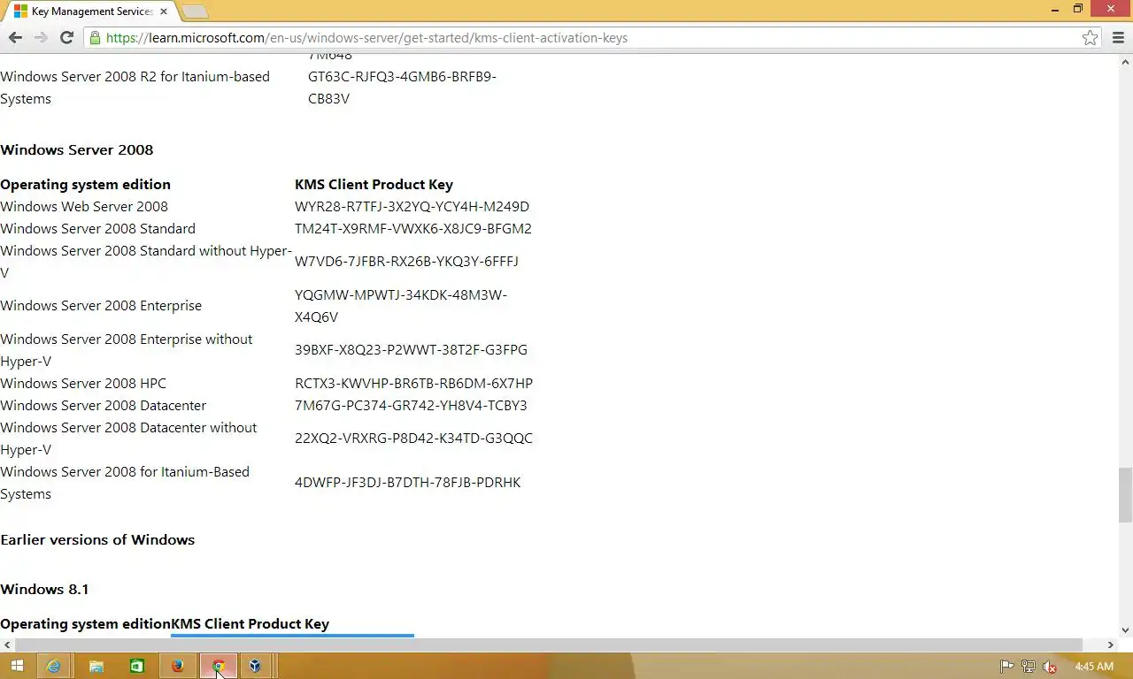Click Windows Server 2008 Datacenter without Hyper-V
The image size is (1133, 679).
point(128,438)
